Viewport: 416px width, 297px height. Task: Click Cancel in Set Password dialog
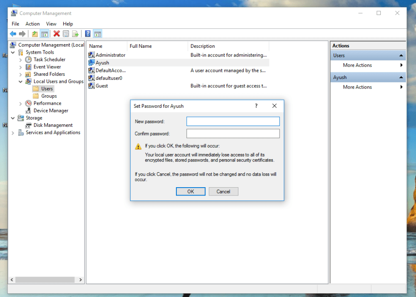(x=223, y=191)
